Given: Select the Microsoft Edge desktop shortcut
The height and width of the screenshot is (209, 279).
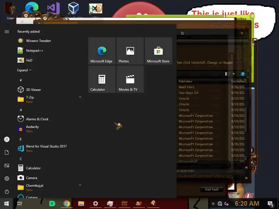Looking at the screenshot, I should tap(32, 8).
